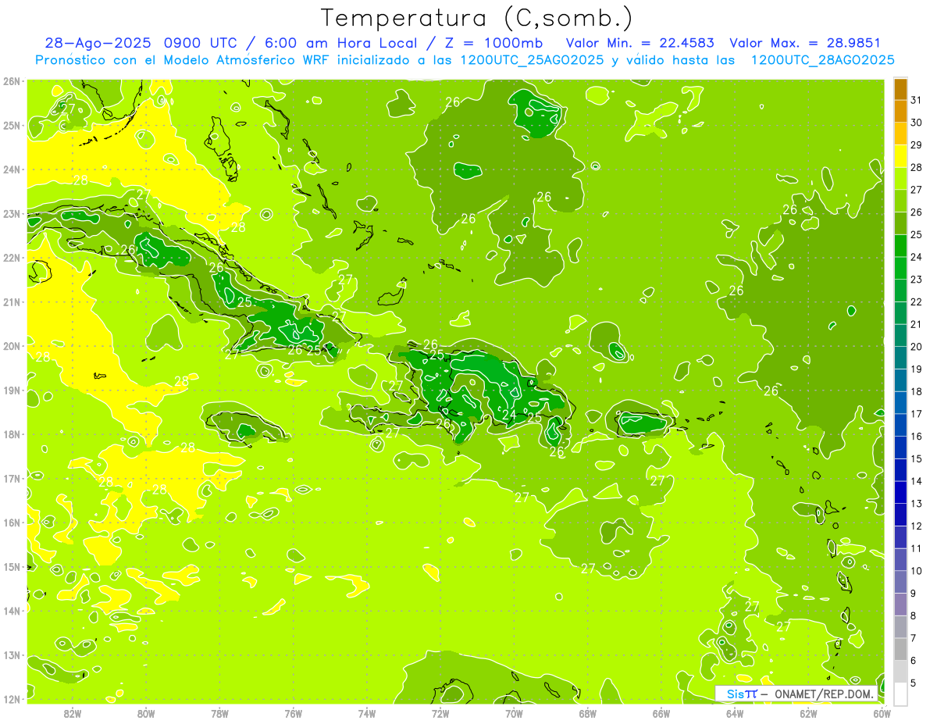Click the legend value 18
This screenshot has height=724, width=937.
click(x=916, y=391)
